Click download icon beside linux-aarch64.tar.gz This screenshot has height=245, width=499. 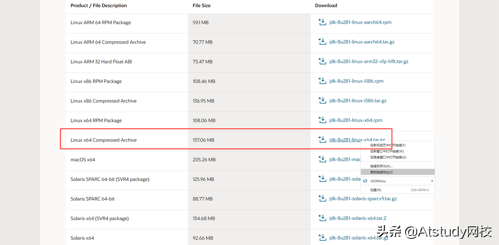coord(322,42)
